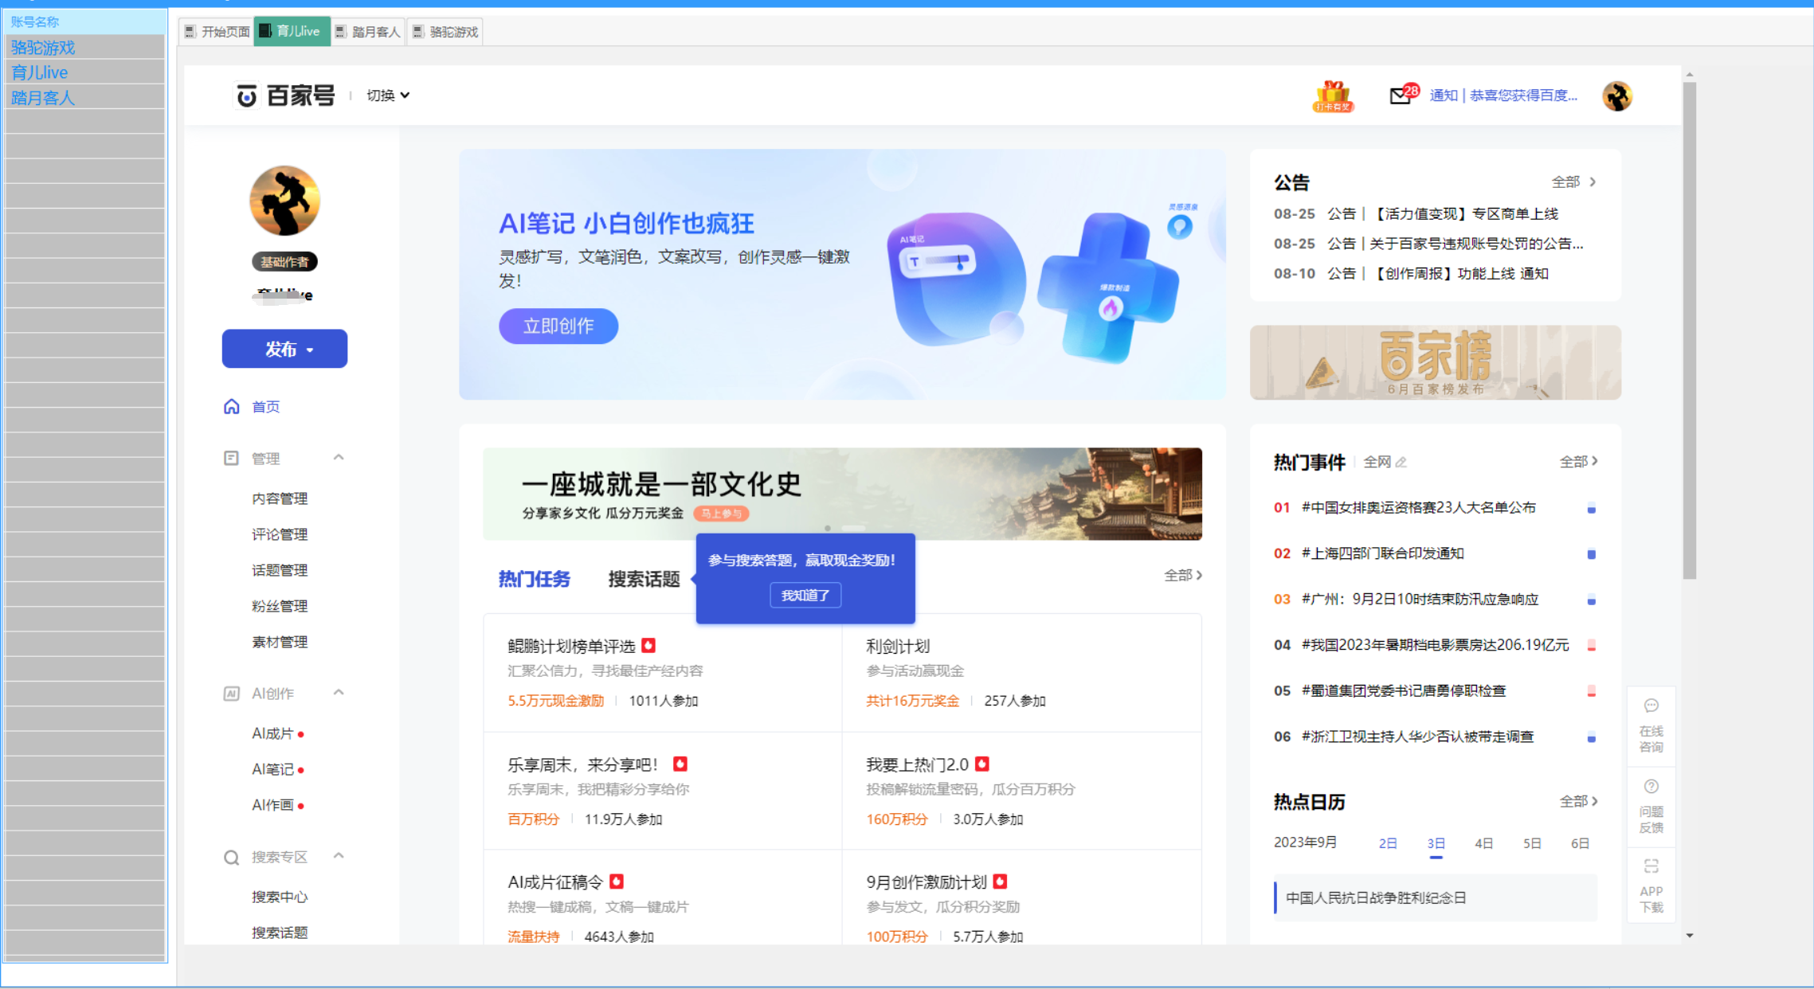Click fire badge next to 乐享周末

point(680,764)
